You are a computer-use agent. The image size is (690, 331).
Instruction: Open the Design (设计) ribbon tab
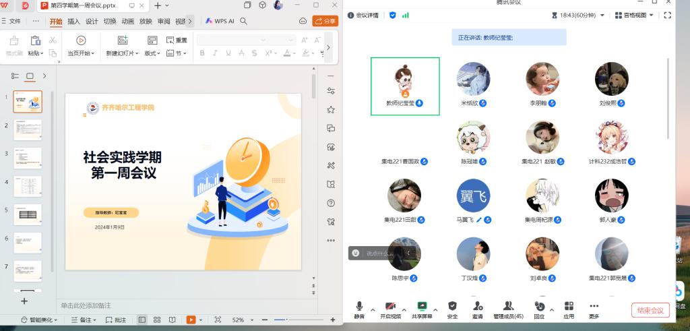tap(92, 21)
